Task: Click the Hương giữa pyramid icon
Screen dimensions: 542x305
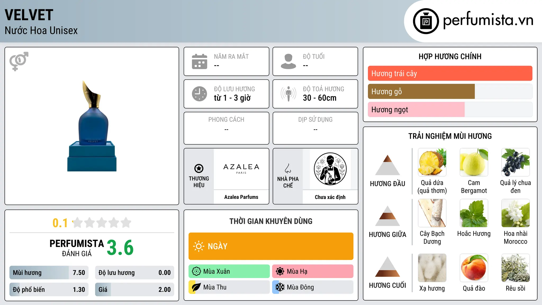Action: [387, 216]
